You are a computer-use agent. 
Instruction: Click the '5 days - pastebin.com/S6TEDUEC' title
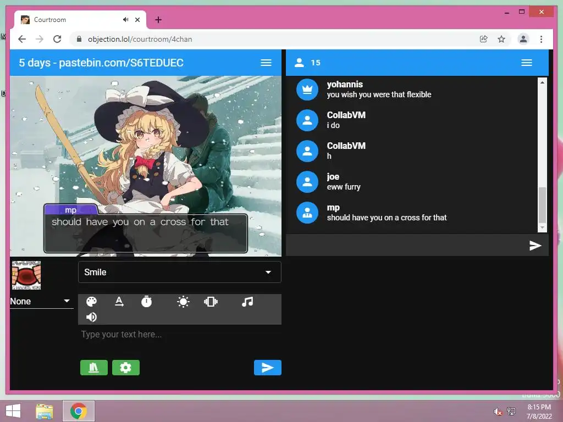tap(101, 63)
